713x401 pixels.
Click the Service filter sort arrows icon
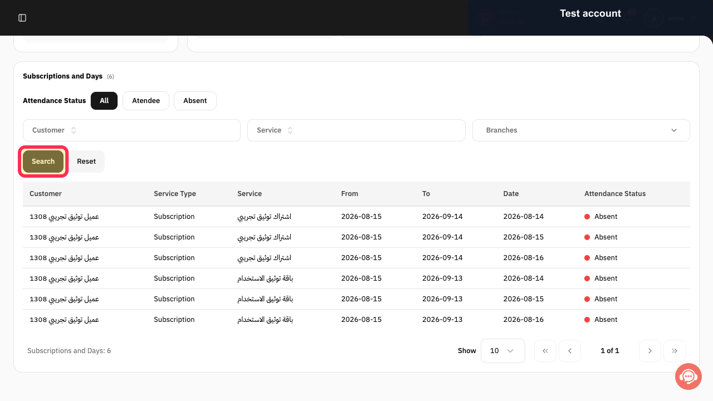click(x=290, y=130)
